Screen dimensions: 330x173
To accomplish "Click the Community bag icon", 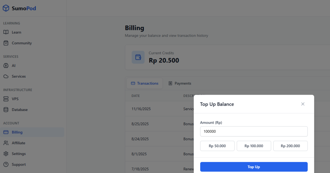I will (x=6, y=43).
